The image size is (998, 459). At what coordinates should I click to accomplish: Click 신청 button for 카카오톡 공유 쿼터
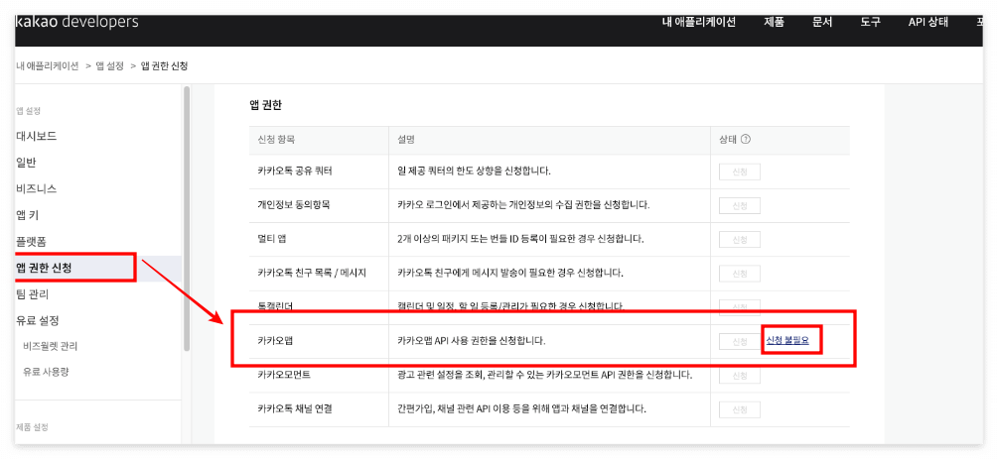pos(740,172)
